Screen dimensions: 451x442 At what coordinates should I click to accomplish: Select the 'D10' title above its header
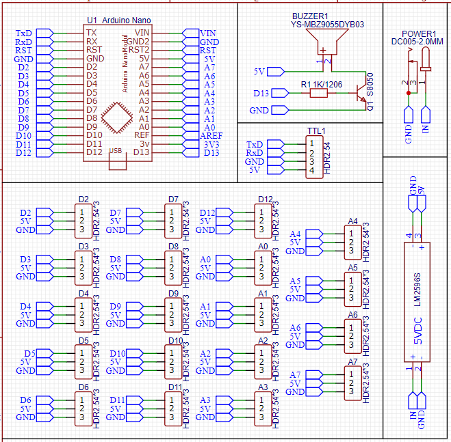pyautogui.click(x=175, y=341)
